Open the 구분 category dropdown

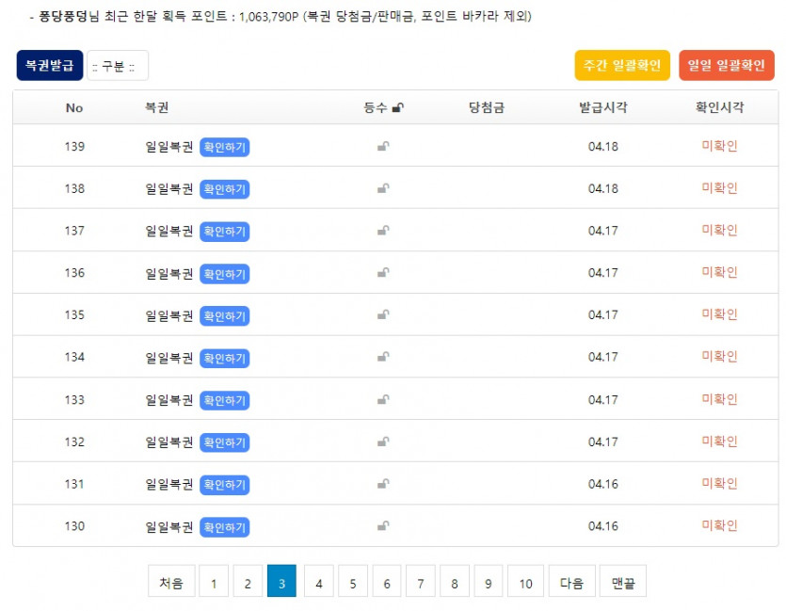point(118,66)
